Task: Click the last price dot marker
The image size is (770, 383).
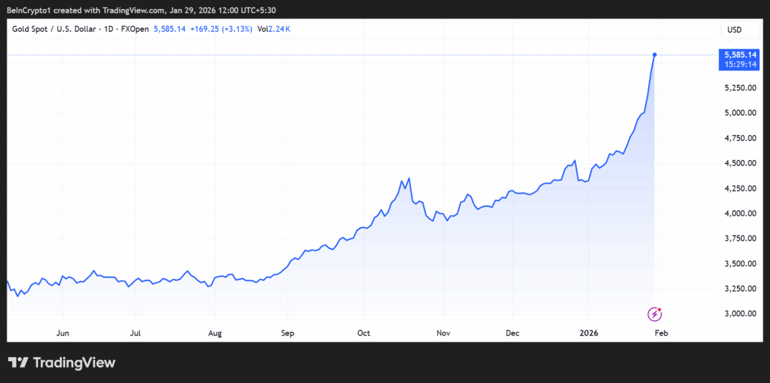Action: pos(654,55)
